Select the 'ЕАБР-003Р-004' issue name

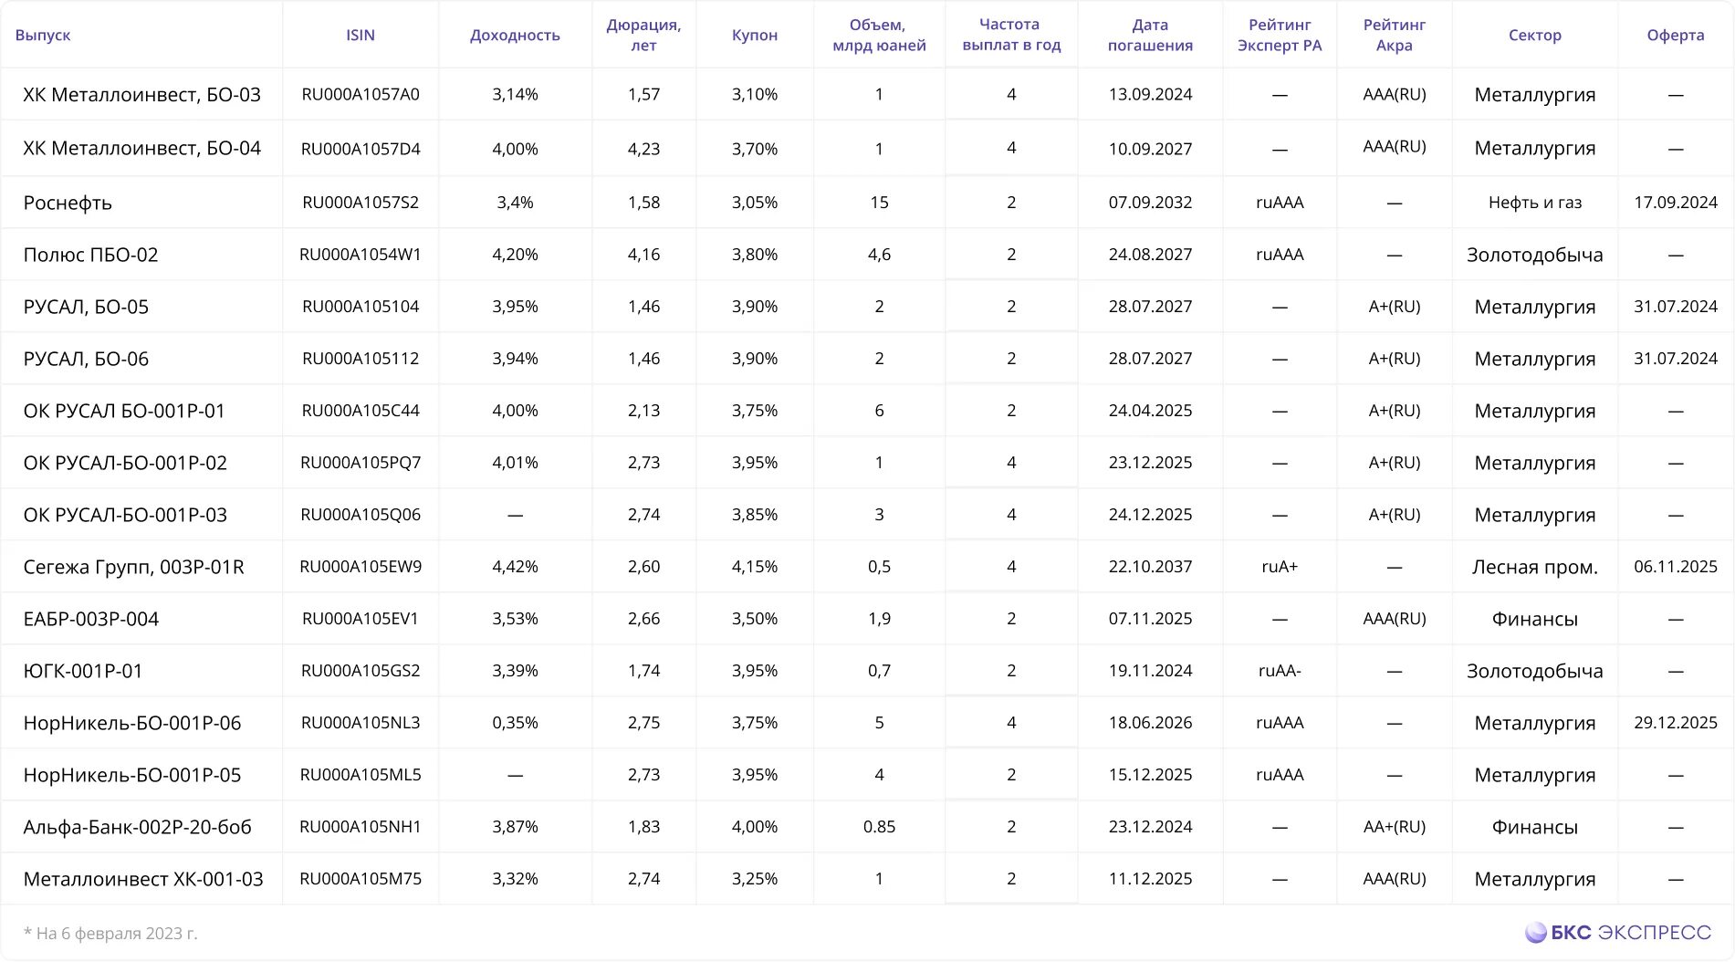[x=91, y=619]
